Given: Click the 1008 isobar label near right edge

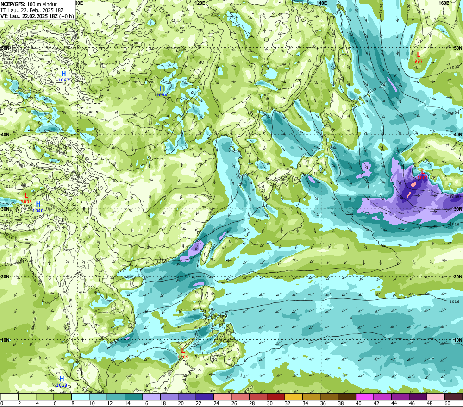Looking at the screenshot, I should [x=455, y=197].
